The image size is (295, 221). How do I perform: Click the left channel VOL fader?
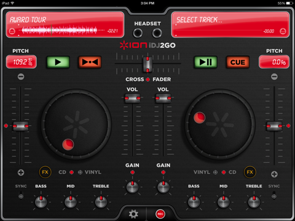tap(133, 98)
